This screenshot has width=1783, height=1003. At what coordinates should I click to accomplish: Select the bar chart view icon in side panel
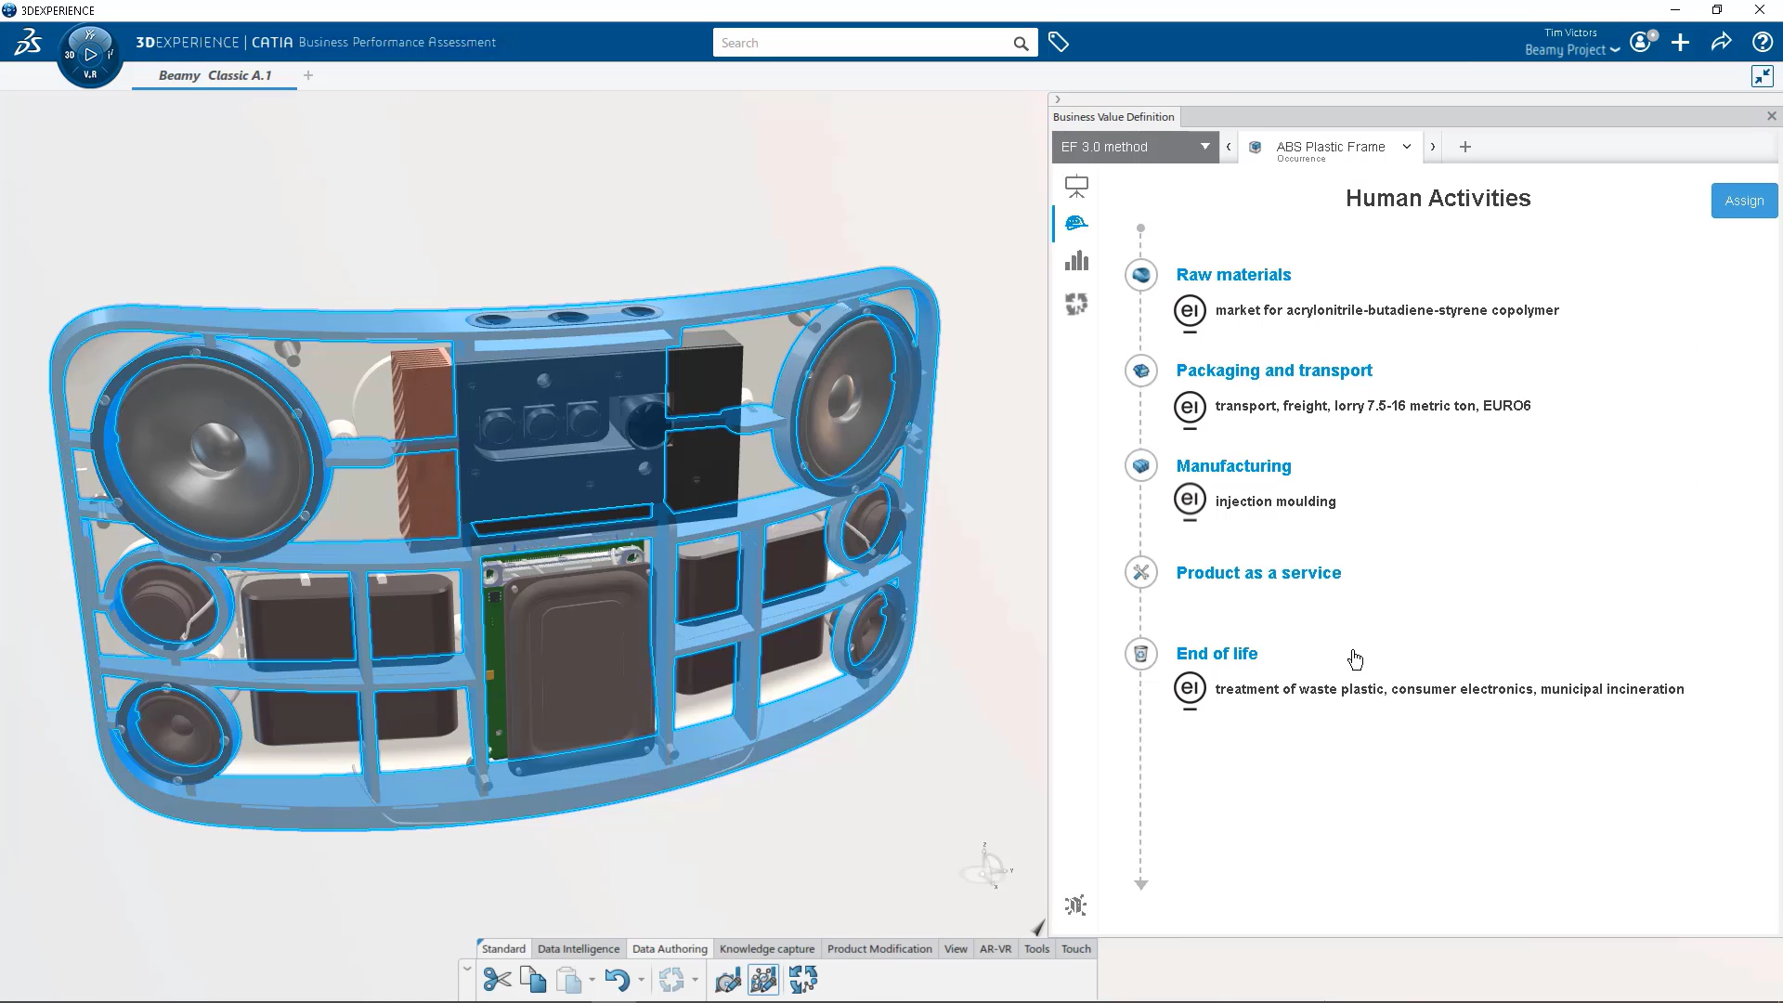[x=1076, y=261]
